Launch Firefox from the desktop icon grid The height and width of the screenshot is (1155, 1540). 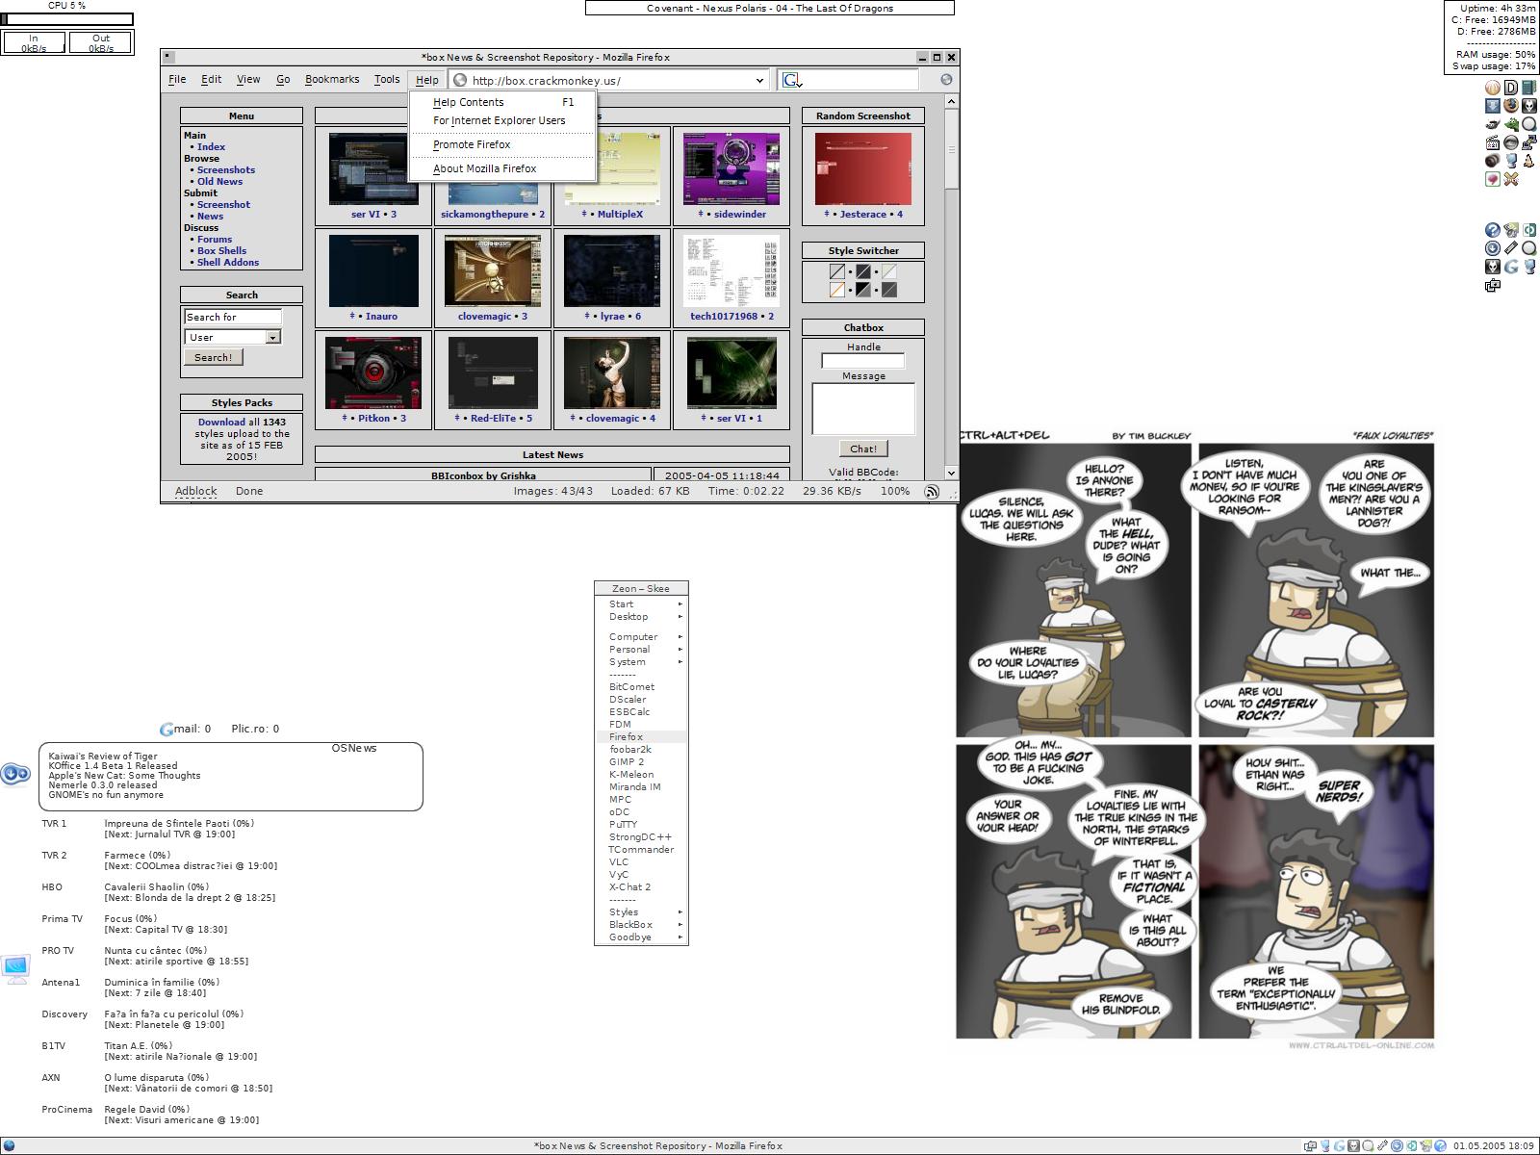(1511, 106)
